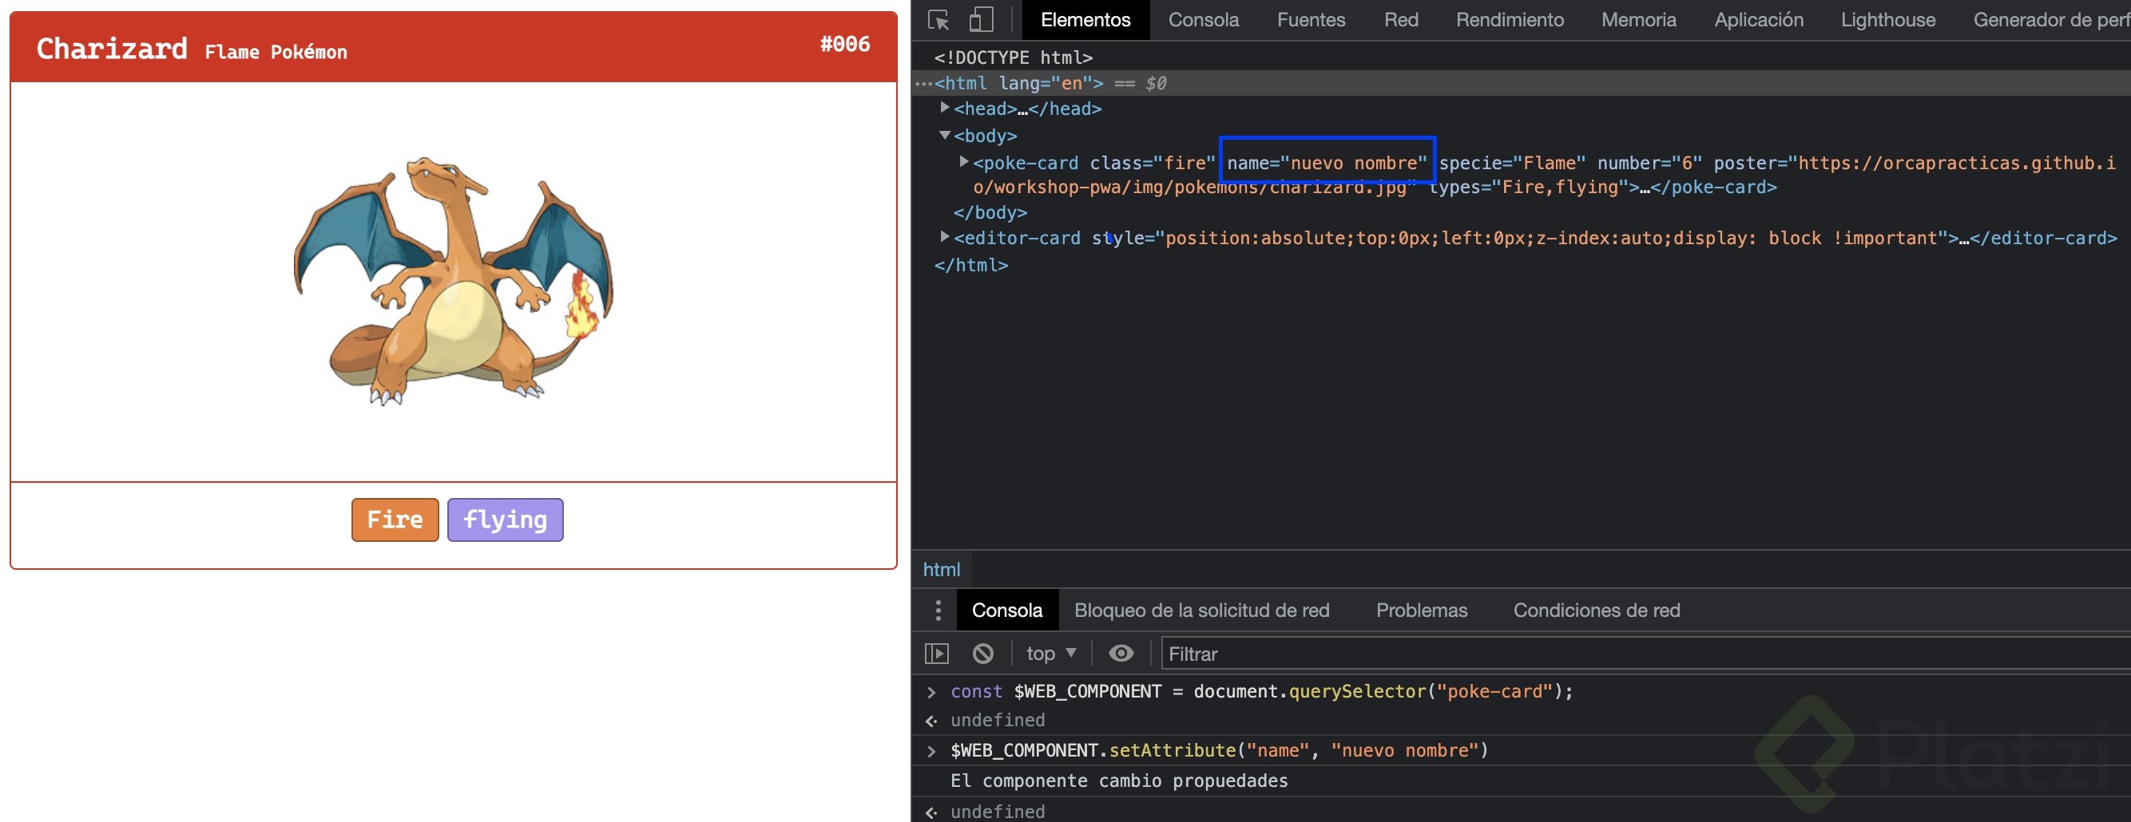Open the Elementos tab
Image resolution: width=2131 pixels, height=822 pixels.
point(1085,20)
